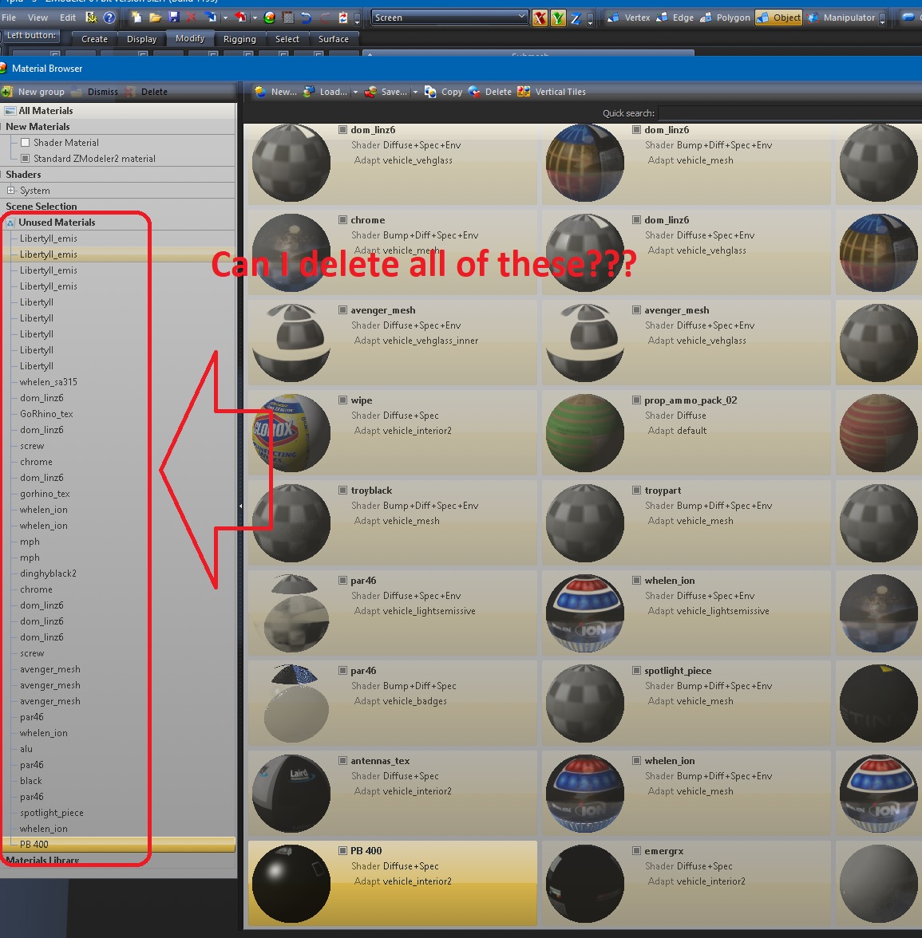This screenshot has width=922, height=938.
Task: Open the Screen coordinate system dropdown
Action: point(521,17)
